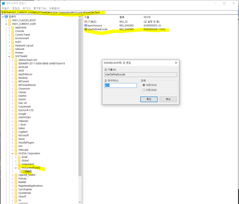Click the 값 데이터 value input field
The width and height of the screenshot is (239, 204).
121,85
